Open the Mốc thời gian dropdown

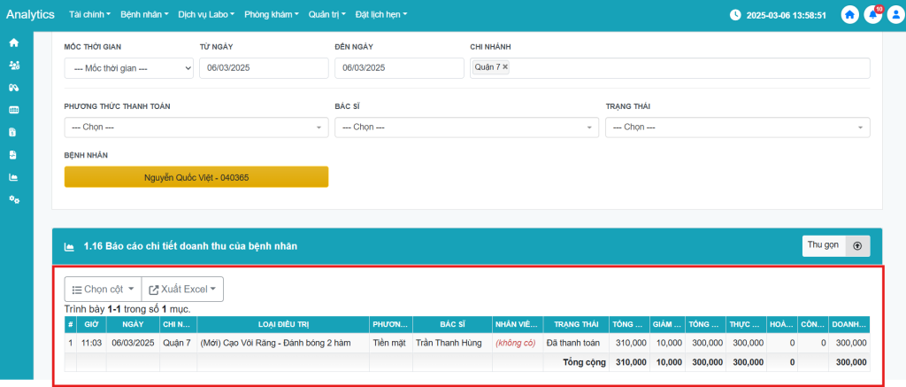(129, 68)
